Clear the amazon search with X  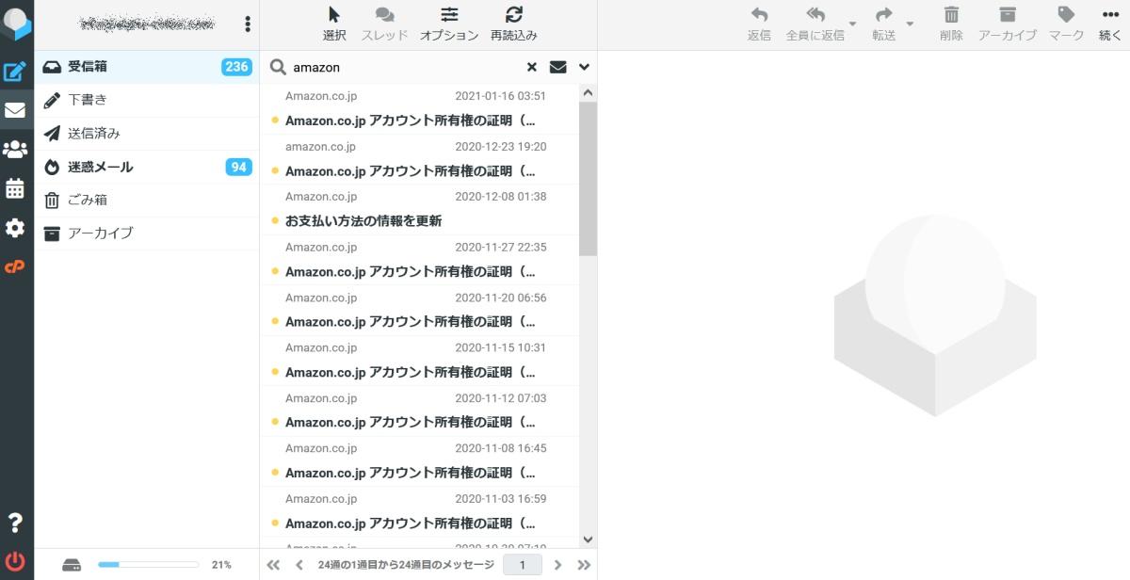[532, 67]
